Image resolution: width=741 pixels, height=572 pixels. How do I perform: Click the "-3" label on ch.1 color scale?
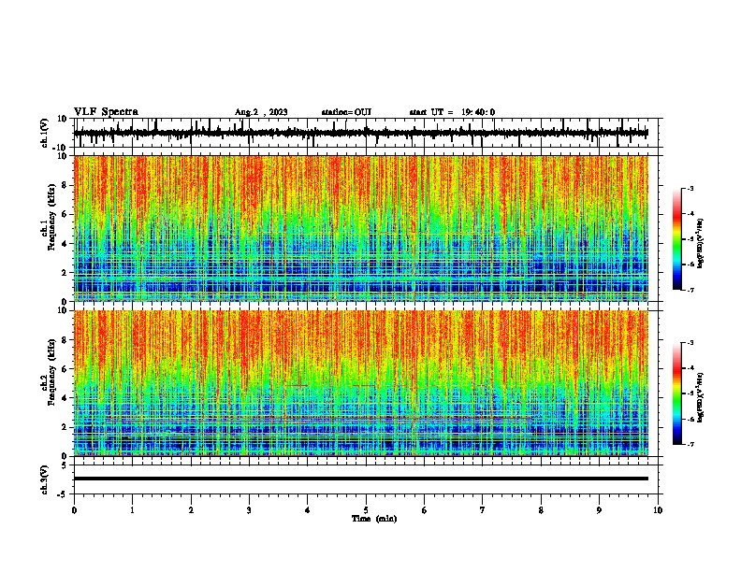(x=690, y=188)
